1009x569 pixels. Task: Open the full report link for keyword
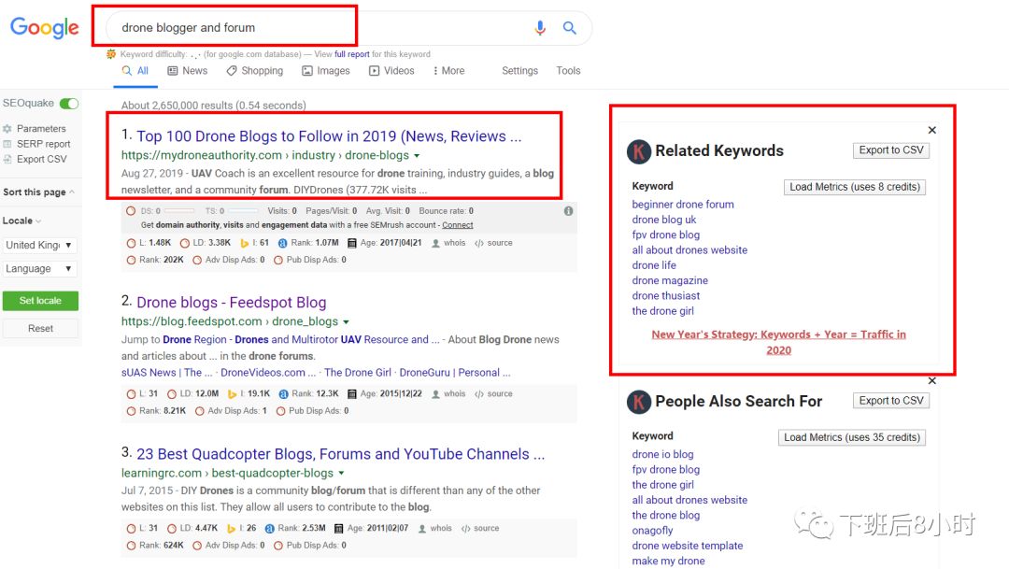(352, 54)
